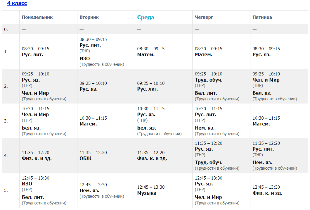Select the Четверг column header

pos(204,17)
